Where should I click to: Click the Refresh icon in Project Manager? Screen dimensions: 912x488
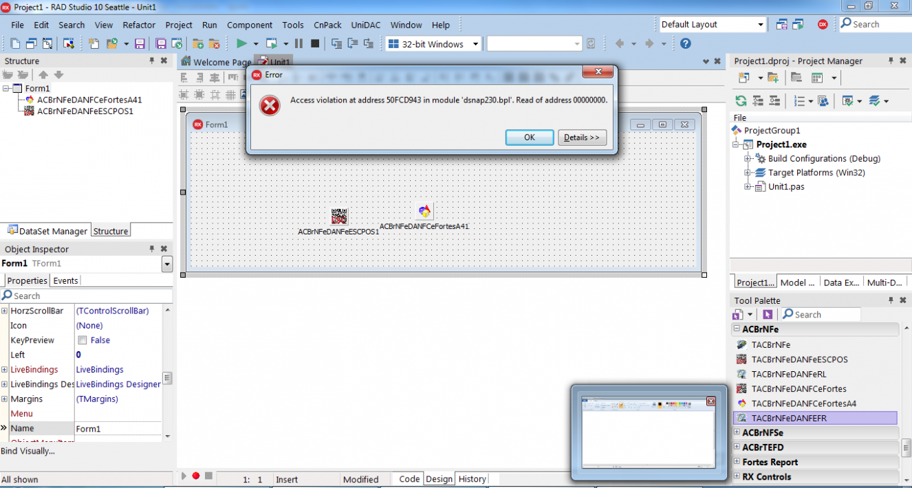tap(741, 101)
